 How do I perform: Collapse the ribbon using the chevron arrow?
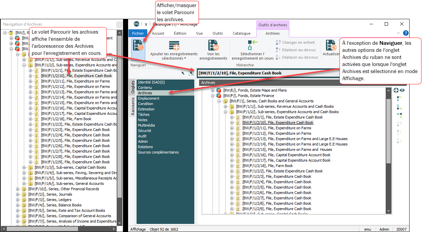(x=398, y=33)
